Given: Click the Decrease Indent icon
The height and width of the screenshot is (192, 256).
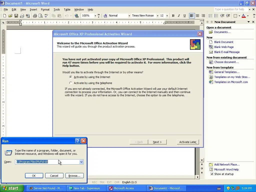Looking at the screenshot, I should (x=222, y=16).
